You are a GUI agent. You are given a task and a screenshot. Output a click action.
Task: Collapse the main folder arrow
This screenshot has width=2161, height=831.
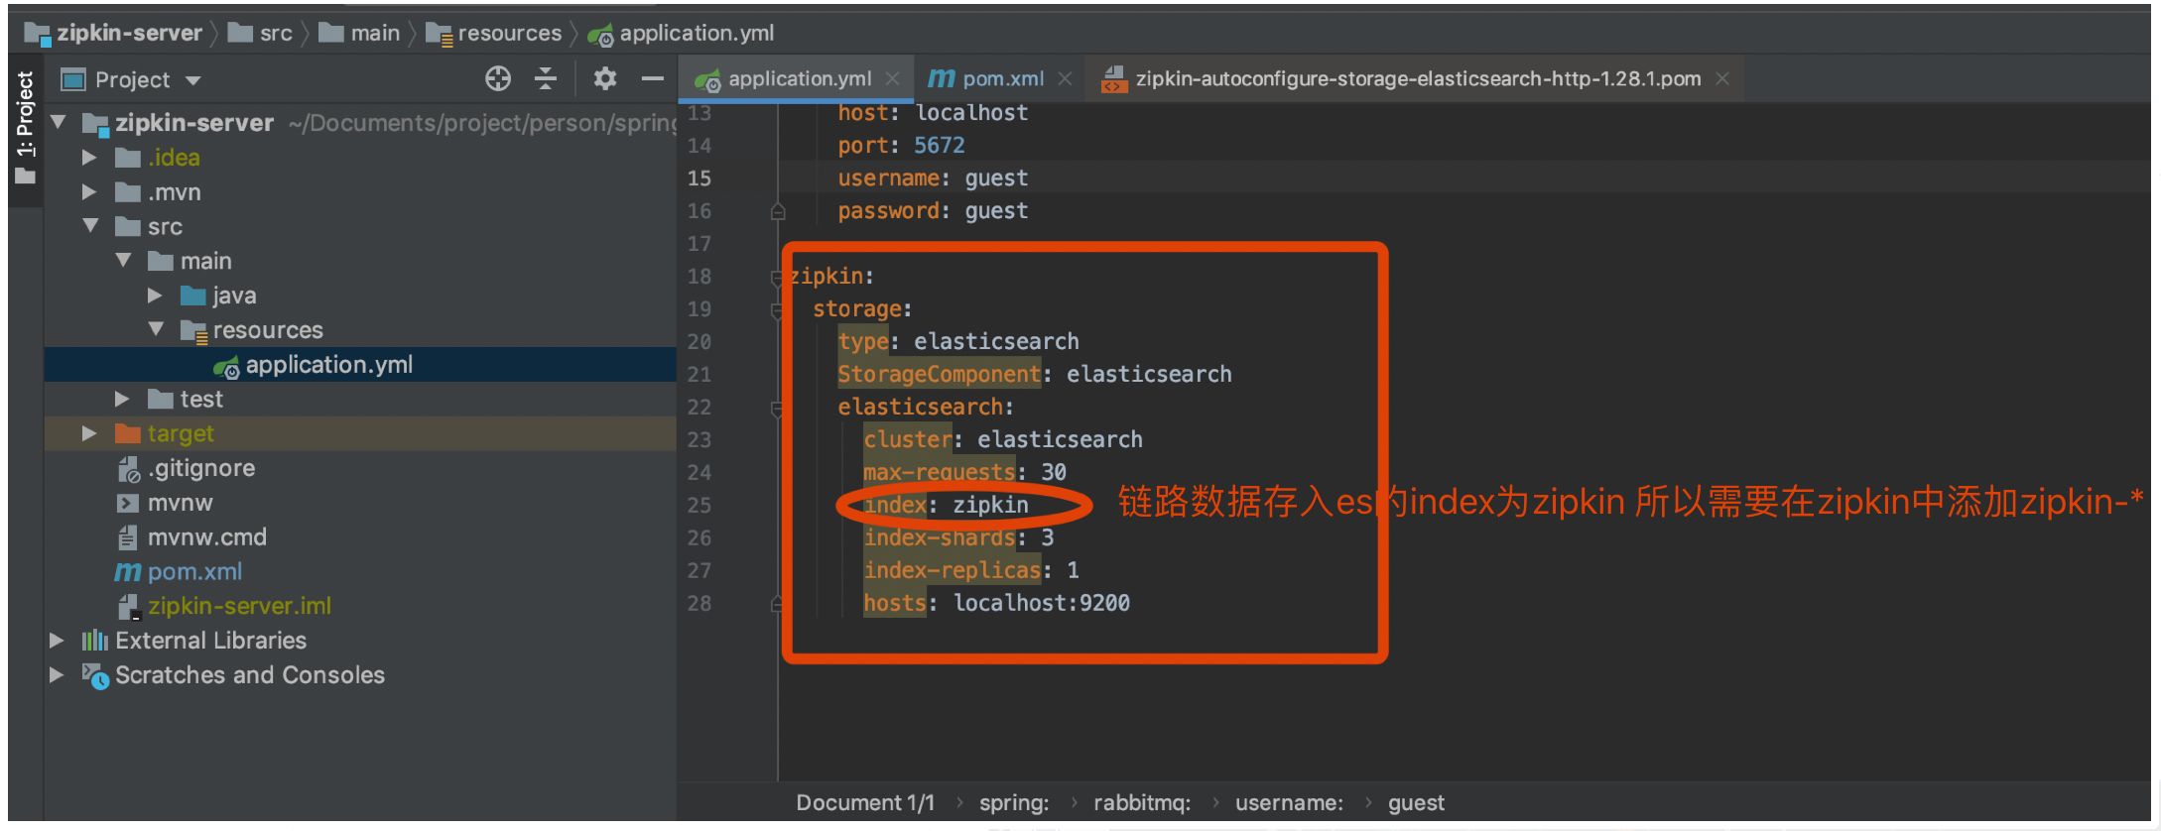pos(123,261)
